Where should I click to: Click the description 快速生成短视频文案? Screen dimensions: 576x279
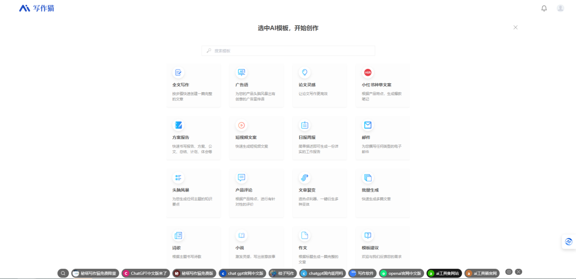tap(252, 146)
